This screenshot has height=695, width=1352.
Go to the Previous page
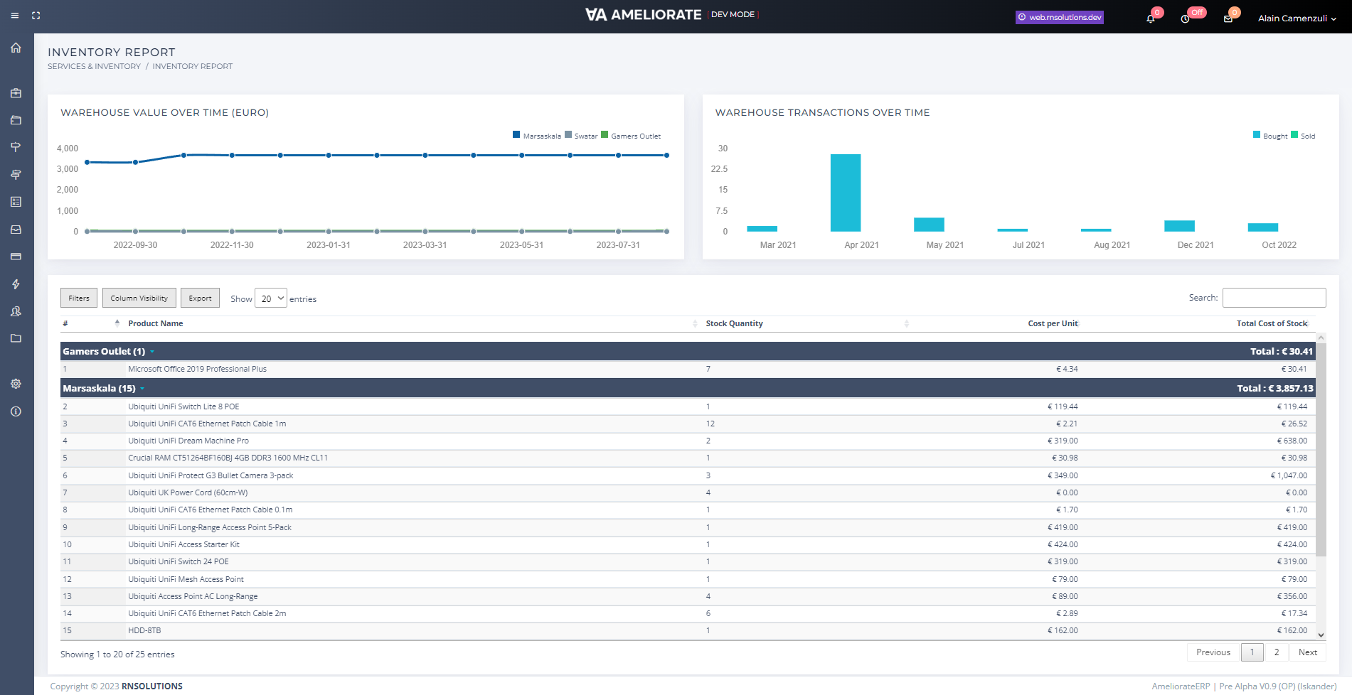(x=1213, y=652)
